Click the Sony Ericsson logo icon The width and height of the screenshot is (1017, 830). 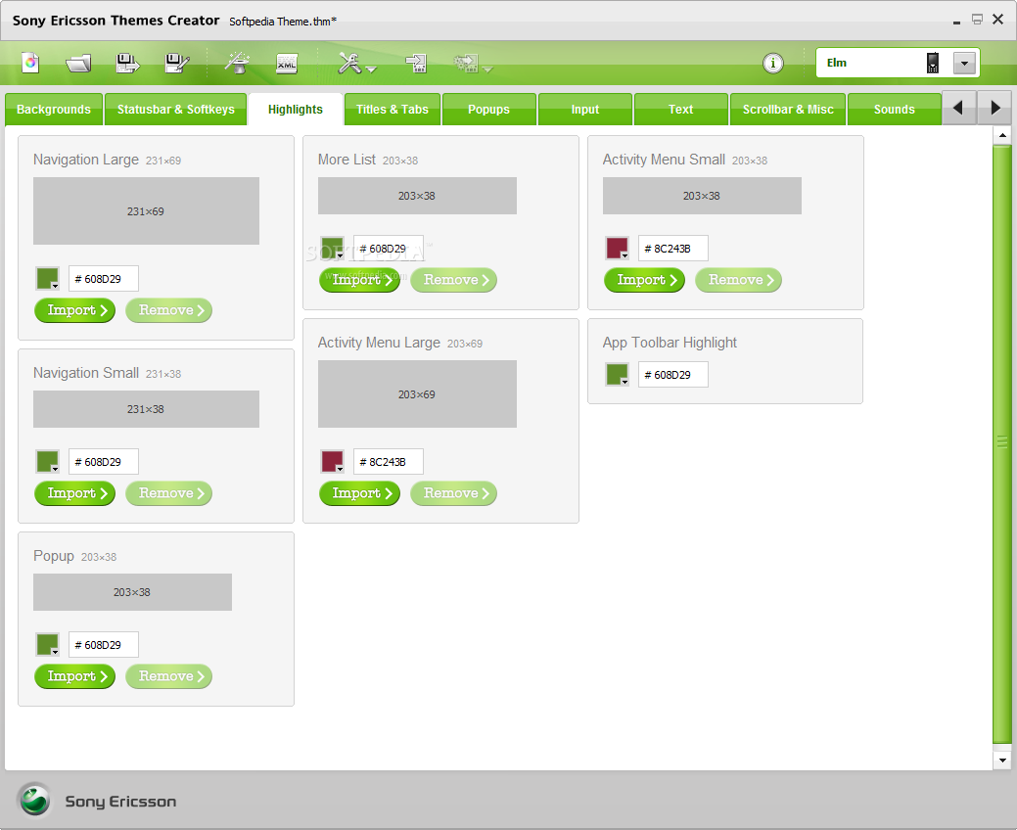tap(33, 801)
